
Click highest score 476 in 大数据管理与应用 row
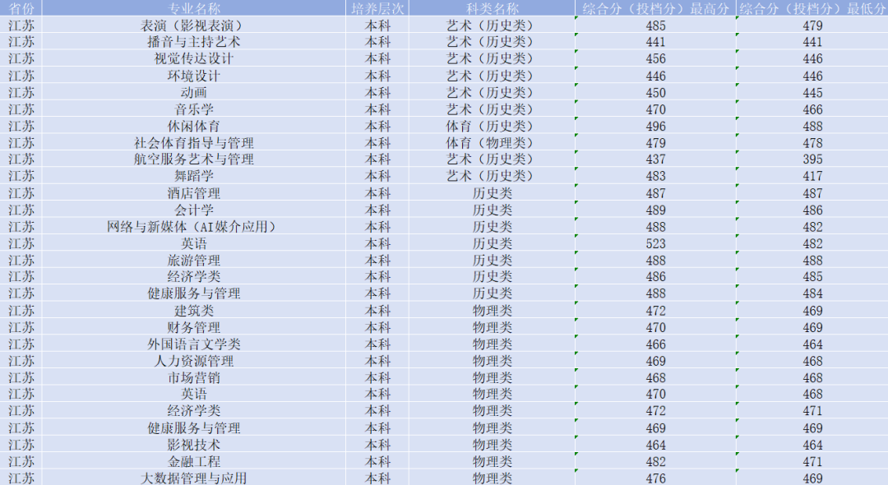655,478
